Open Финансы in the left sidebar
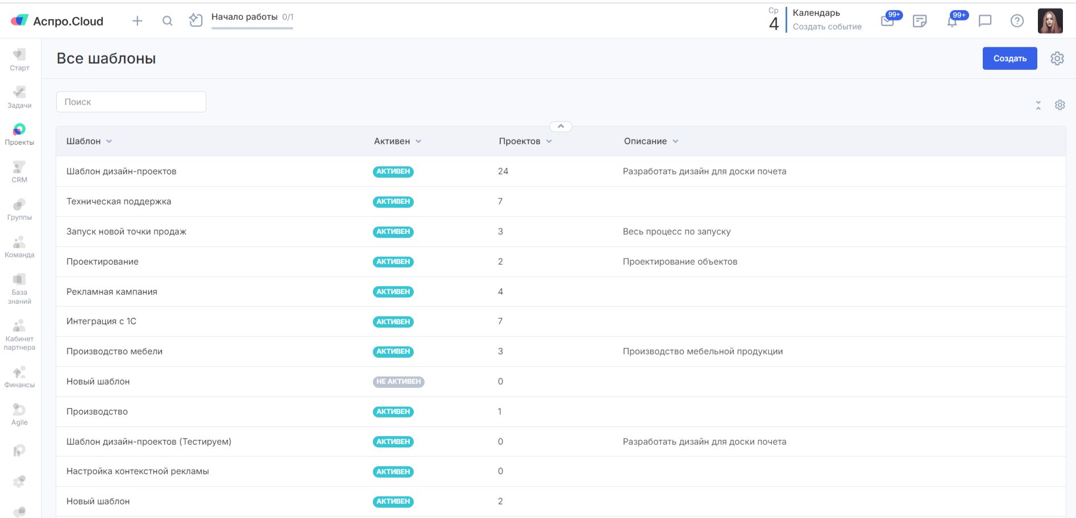Image resolution: width=1076 pixels, height=518 pixels. pos(19,377)
